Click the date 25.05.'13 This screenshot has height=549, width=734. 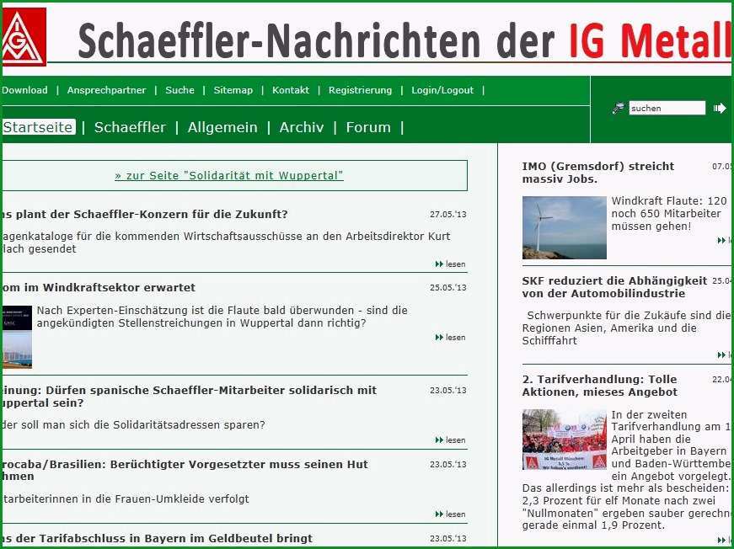pyautogui.click(x=448, y=288)
